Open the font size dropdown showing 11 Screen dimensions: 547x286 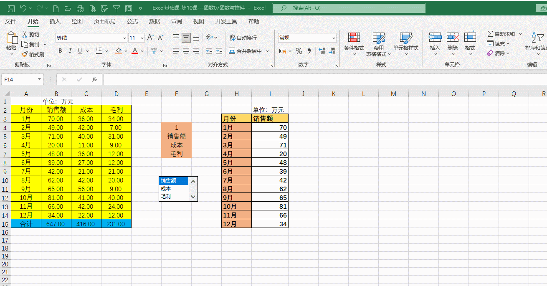(x=142, y=38)
